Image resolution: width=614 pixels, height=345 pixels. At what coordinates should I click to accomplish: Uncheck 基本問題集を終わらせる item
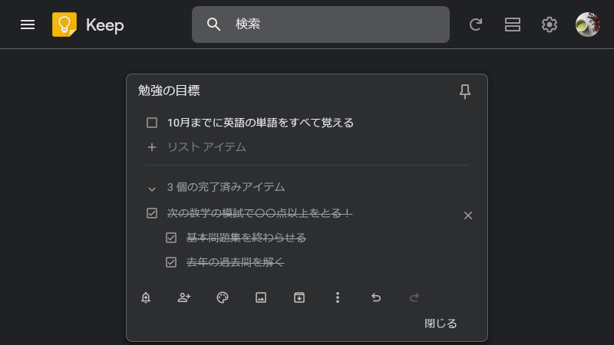[171, 238]
